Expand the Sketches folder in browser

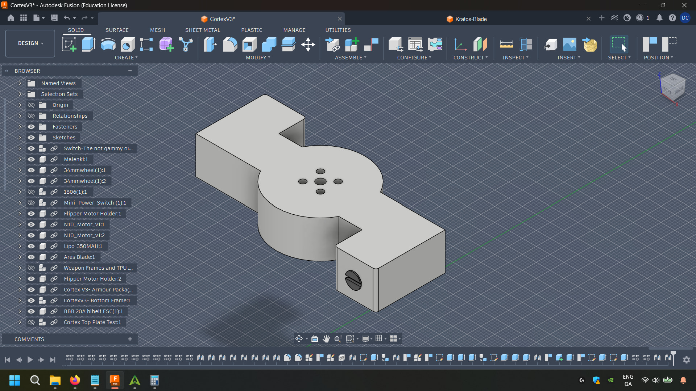point(20,138)
